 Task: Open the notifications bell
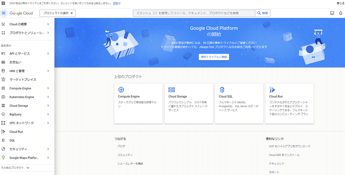pyautogui.click(x=341, y=13)
